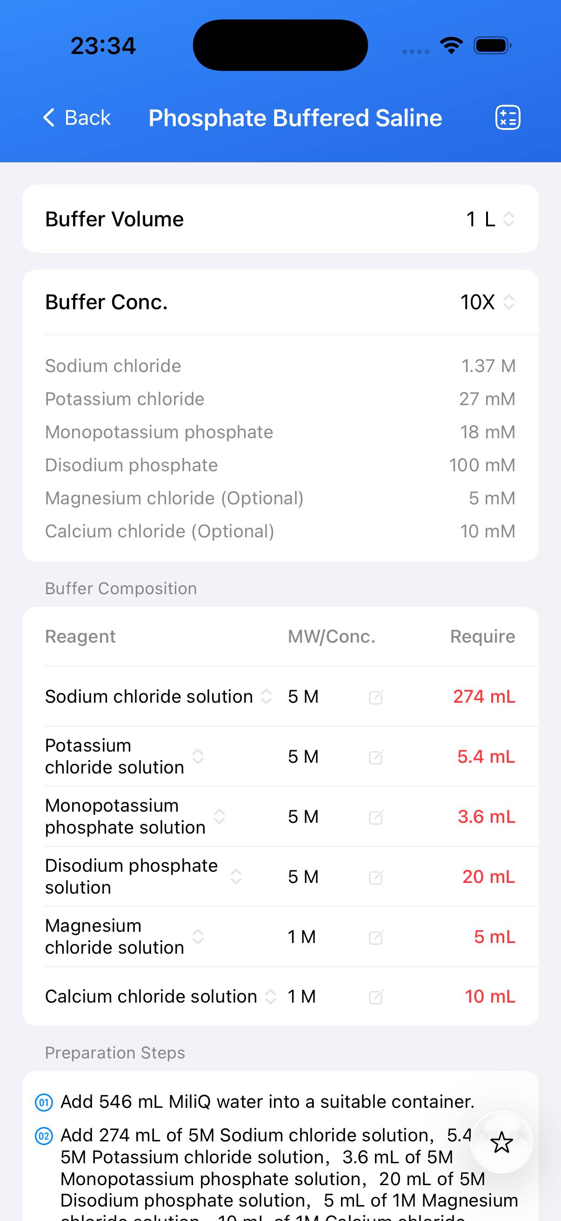The image size is (561, 1221).
Task: Edit the Disodium phosphate solution concentration
Action: [375, 877]
